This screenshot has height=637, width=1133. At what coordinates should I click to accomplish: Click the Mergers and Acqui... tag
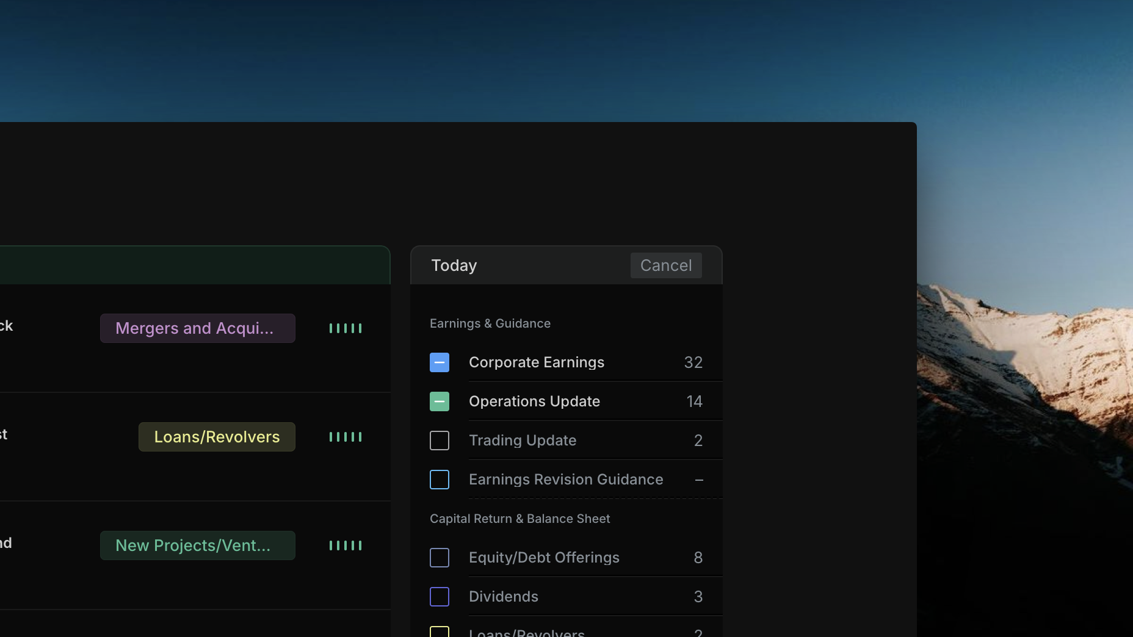coord(198,328)
